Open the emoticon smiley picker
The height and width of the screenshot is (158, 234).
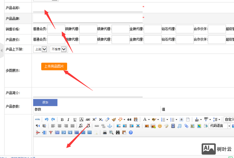tap(160, 126)
